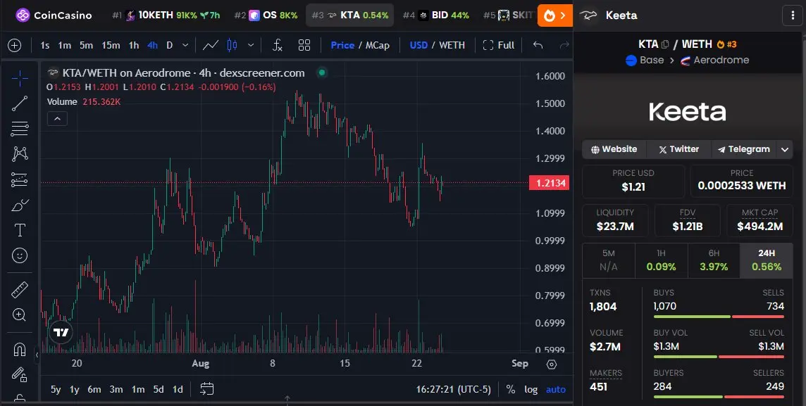This screenshot has height=406, width=806.
Task: Open the go-to-date calendar icon
Action: pos(206,389)
